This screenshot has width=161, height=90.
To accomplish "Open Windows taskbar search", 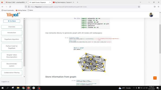I will [8, 88].
